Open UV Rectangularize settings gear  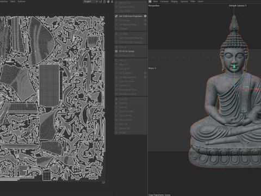coord(145,77)
